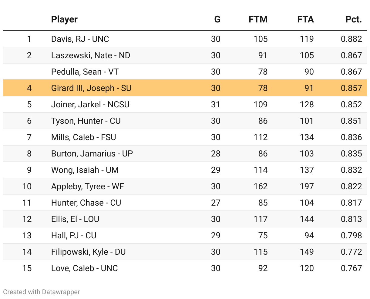Click the Pct. column header
Image resolution: width=370 pixels, height=299 pixels.
coord(354,19)
